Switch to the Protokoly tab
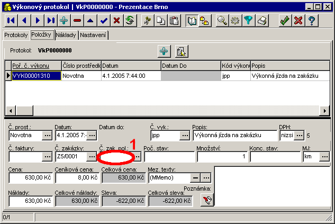This screenshot has width=335, height=224. [15, 35]
